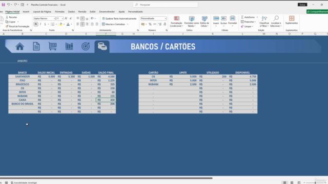The width and height of the screenshot is (328, 184).
Task: Toggle bold (N) formatting
Action: point(36,24)
